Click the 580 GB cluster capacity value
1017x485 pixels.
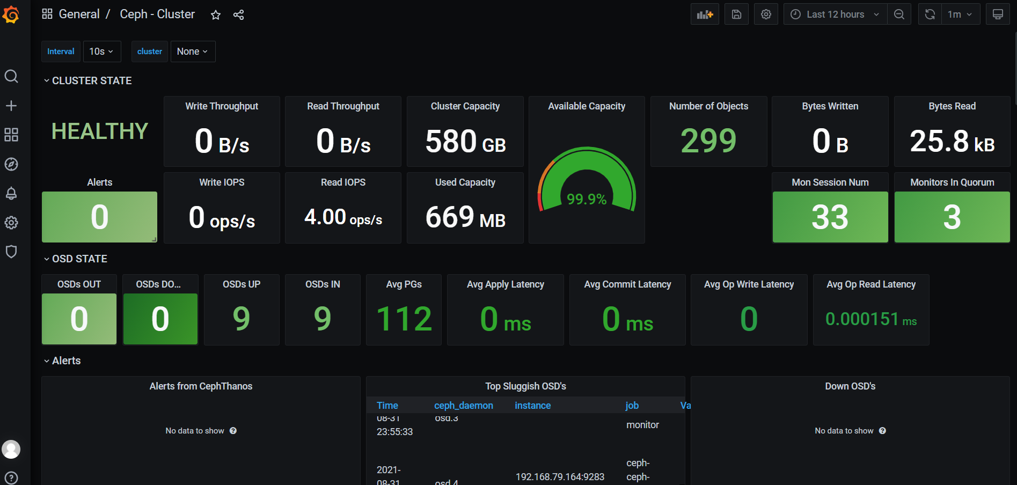(x=465, y=141)
